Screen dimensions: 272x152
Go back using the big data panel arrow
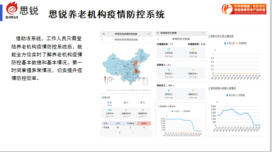pyautogui.click(x=158, y=39)
